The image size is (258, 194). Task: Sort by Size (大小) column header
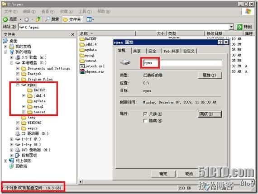click(151, 33)
